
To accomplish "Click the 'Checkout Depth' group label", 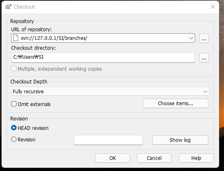I will click(29, 82).
